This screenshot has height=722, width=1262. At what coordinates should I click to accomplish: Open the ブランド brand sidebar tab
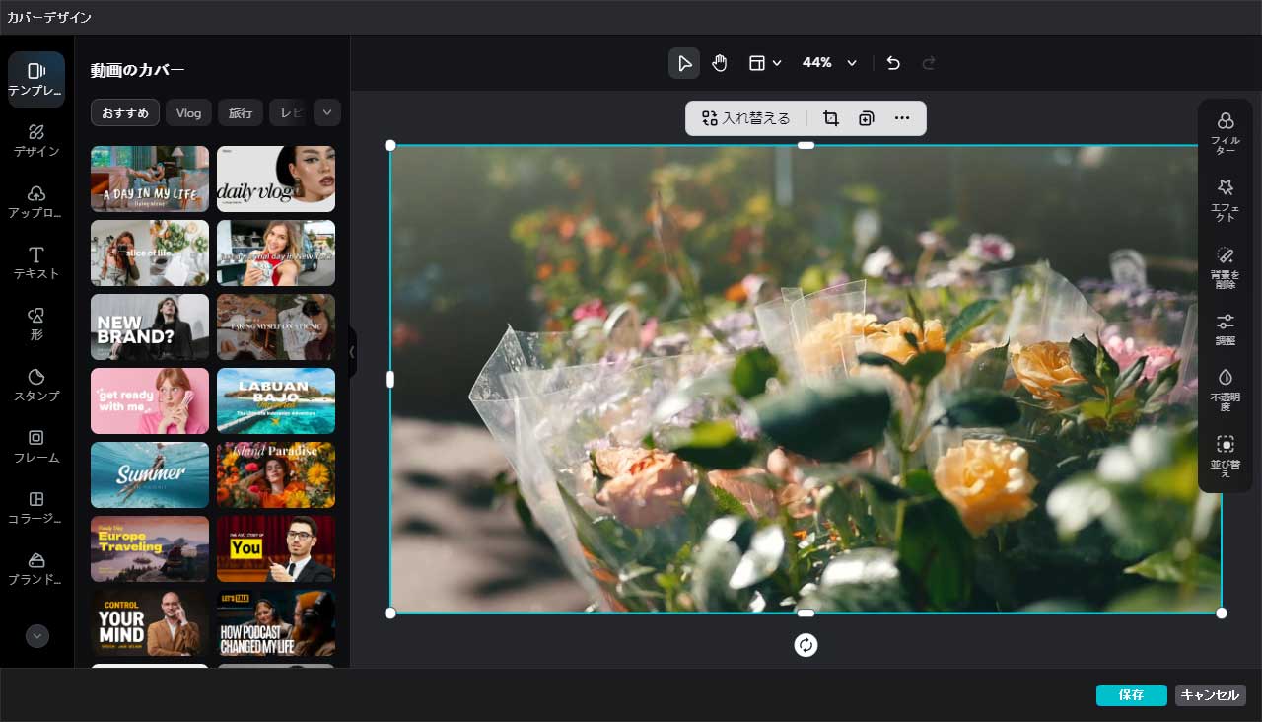(36, 569)
